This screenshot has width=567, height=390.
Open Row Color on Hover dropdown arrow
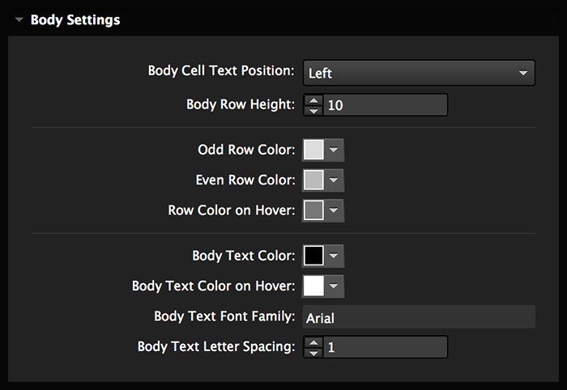click(x=334, y=210)
